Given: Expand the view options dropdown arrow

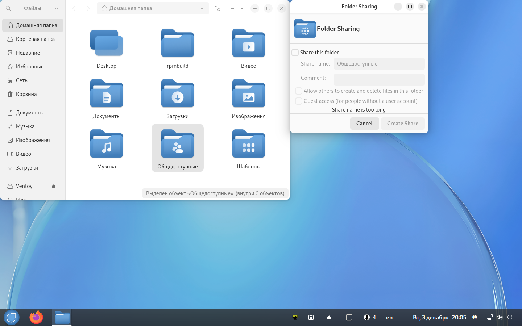Looking at the screenshot, I should (242, 8).
